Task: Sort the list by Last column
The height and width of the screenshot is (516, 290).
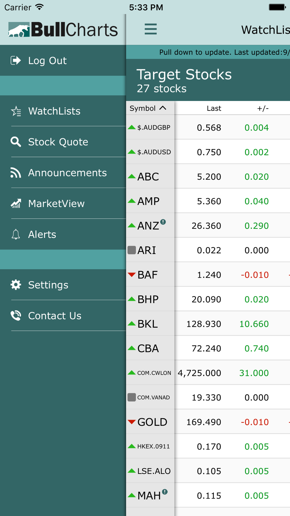Action: pyautogui.click(x=214, y=108)
